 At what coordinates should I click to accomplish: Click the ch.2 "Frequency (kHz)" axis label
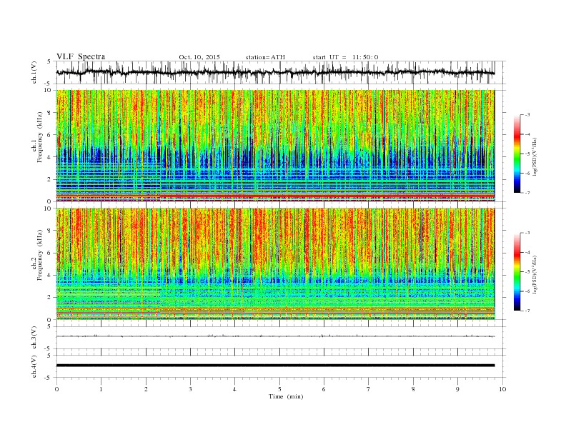40,255
